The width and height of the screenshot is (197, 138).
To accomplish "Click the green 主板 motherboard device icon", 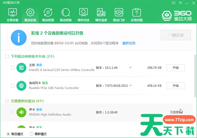I will pos(21,68).
